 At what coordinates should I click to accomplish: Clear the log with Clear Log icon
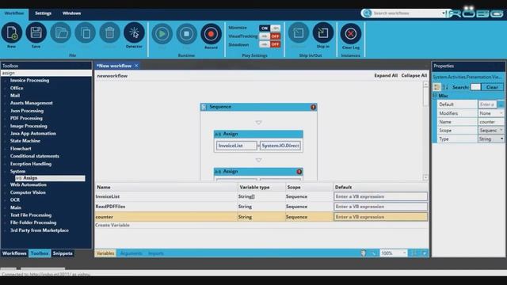point(350,33)
